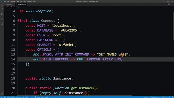Viewport: 174px width, 98px height.
Task: Click the final keyword on line 6
Action: coord(22,21)
